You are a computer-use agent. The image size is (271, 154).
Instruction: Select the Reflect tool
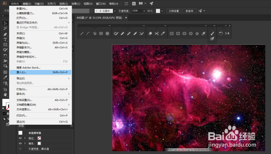227,34
